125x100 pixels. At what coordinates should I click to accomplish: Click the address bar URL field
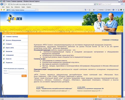[51, 4]
